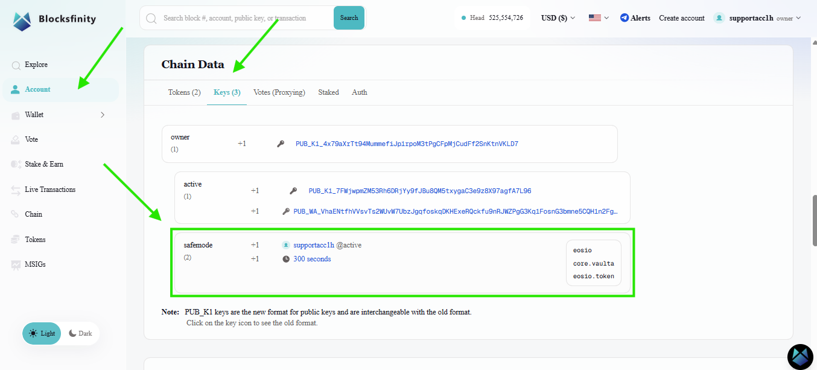This screenshot has height=370, width=817.
Task: Switch to Light theme
Action: pos(42,333)
